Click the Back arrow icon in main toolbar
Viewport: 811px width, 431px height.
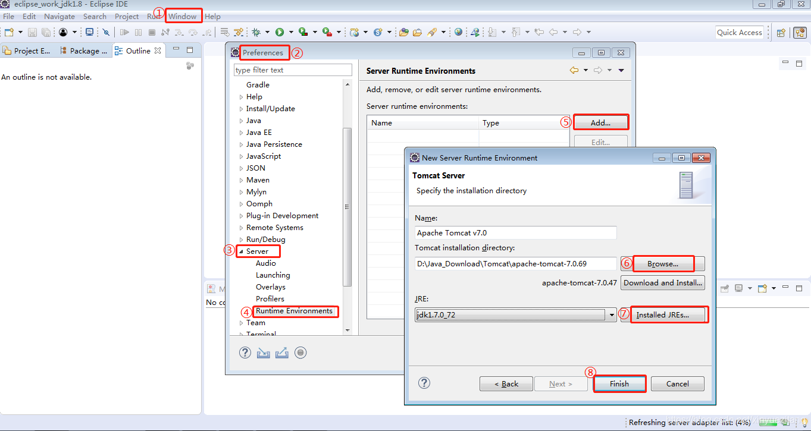pos(553,32)
